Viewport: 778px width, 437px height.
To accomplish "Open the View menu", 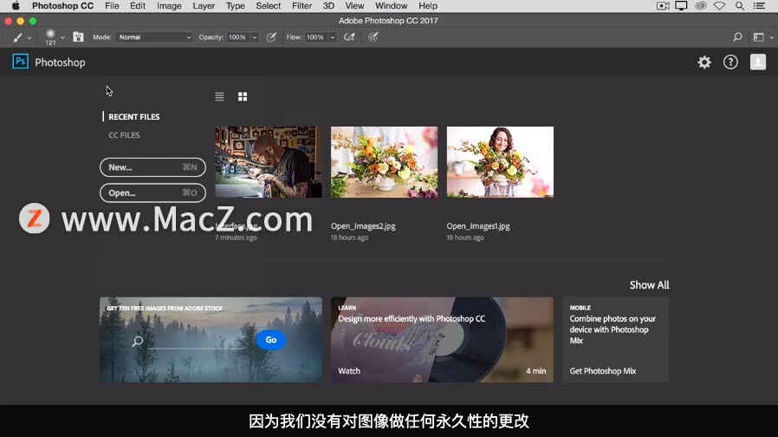I will [354, 6].
